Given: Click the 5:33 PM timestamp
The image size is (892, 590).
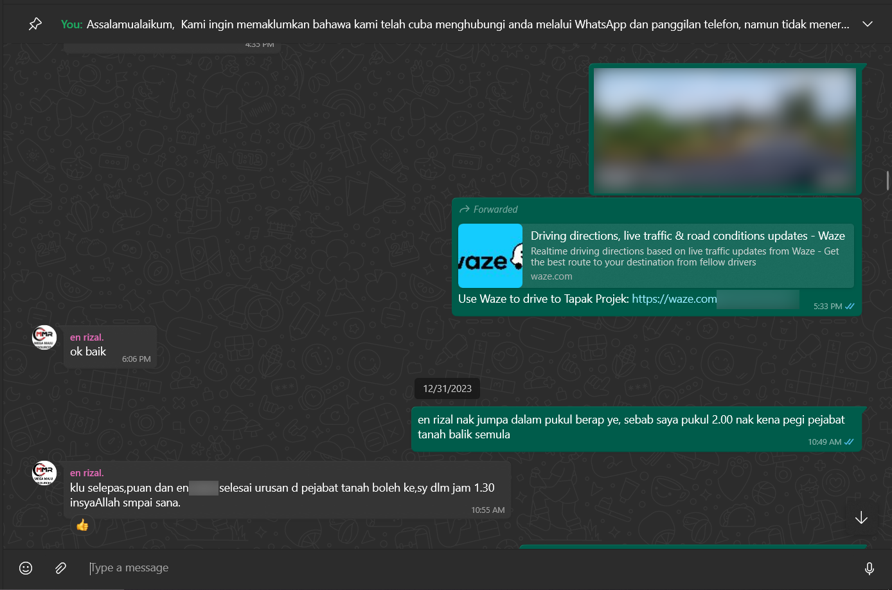Looking at the screenshot, I should 828,307.
